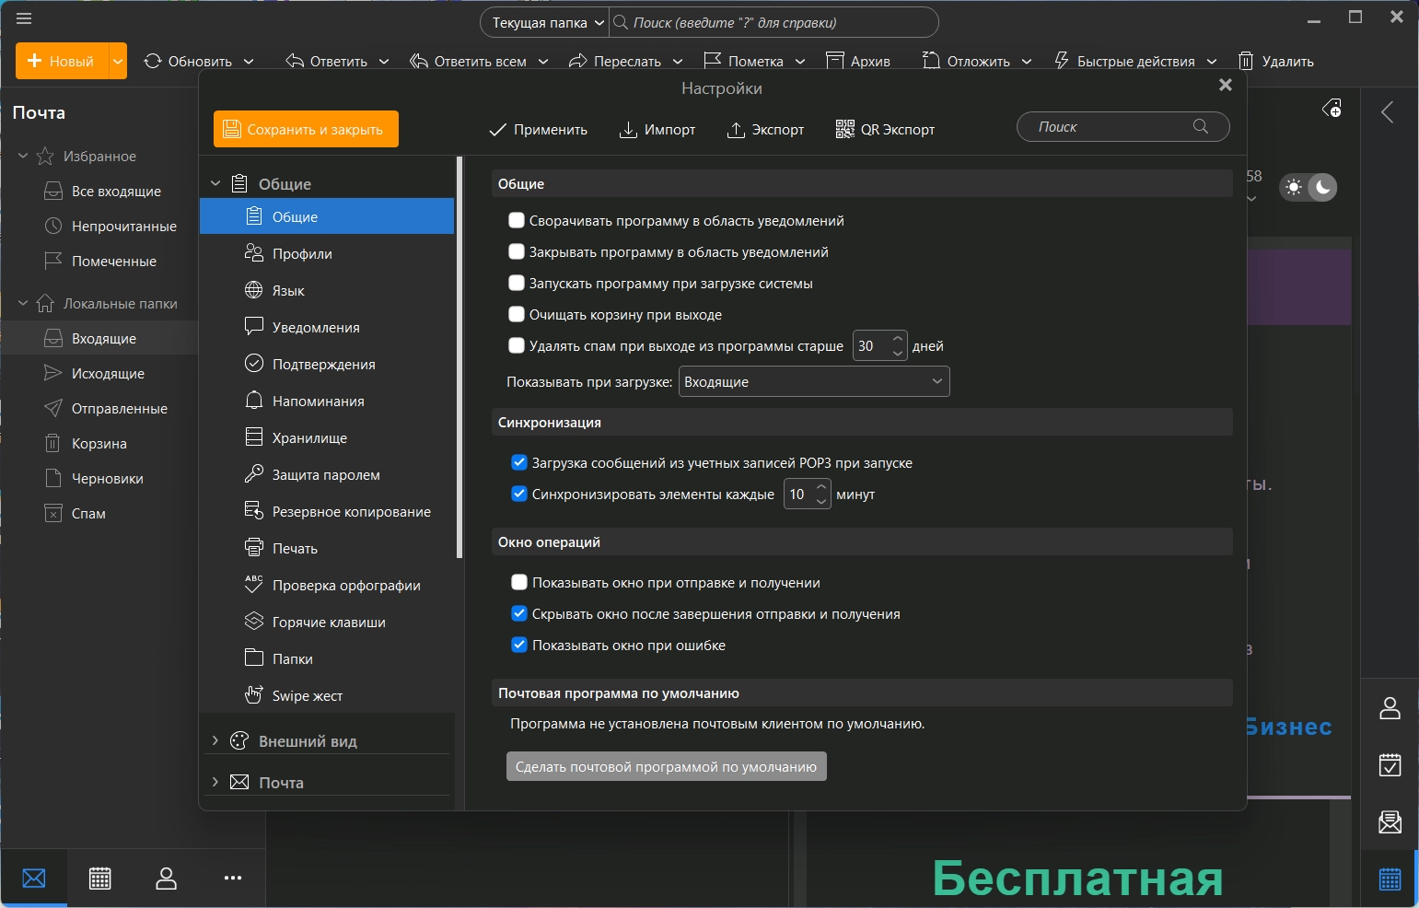Enable Запускать программу при загрузке системы
Viewport: 1419px width, 908px height.
517,284
